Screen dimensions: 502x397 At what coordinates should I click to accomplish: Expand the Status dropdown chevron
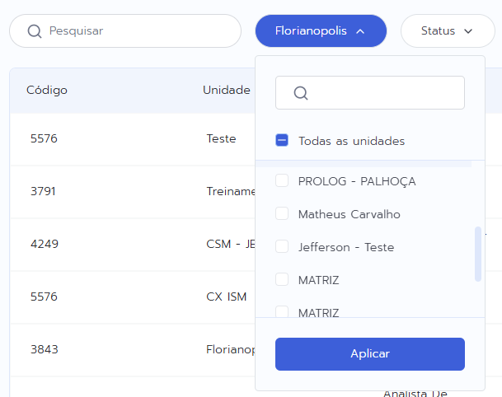pos(468,31)
